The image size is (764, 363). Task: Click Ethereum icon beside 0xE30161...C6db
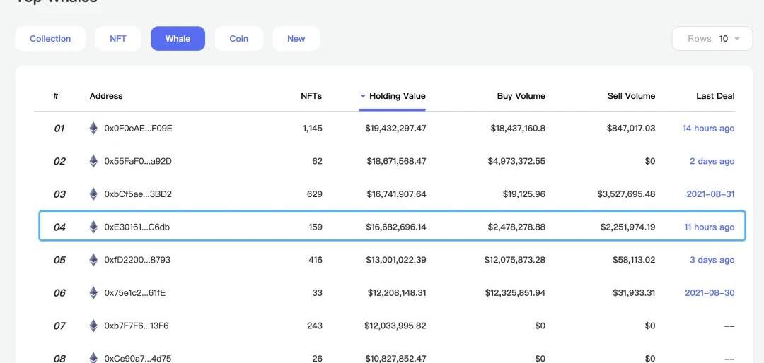[93, 227]
